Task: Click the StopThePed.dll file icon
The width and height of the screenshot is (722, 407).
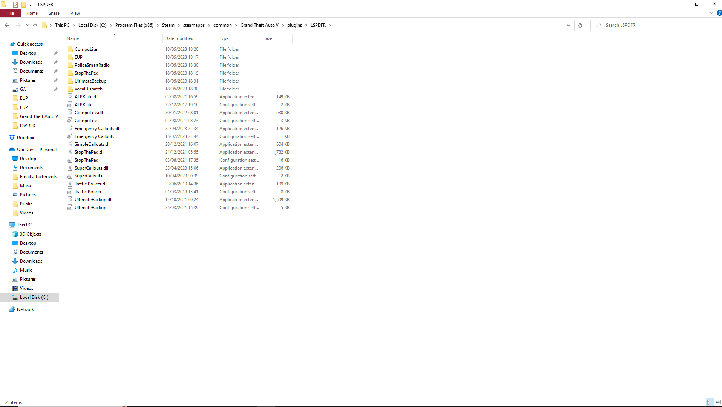Action: tap(70, 152)
